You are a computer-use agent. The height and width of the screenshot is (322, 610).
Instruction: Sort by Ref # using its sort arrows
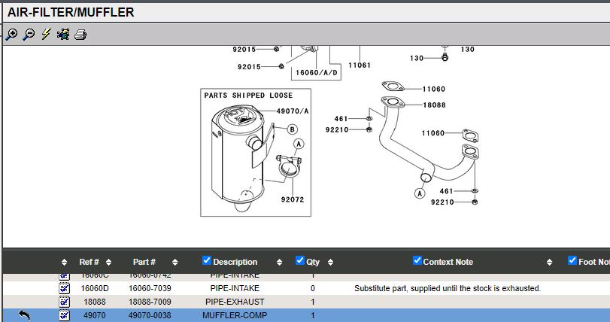pyautogui.click(x=109, y=263)
